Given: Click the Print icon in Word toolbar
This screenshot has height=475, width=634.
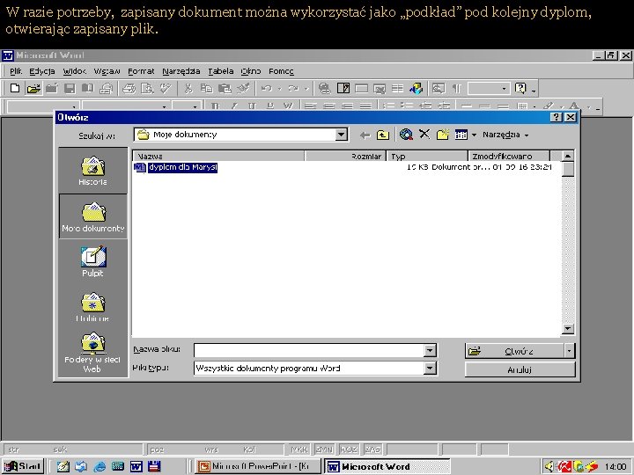Looking at the screenshot, I should click(129, 88).
